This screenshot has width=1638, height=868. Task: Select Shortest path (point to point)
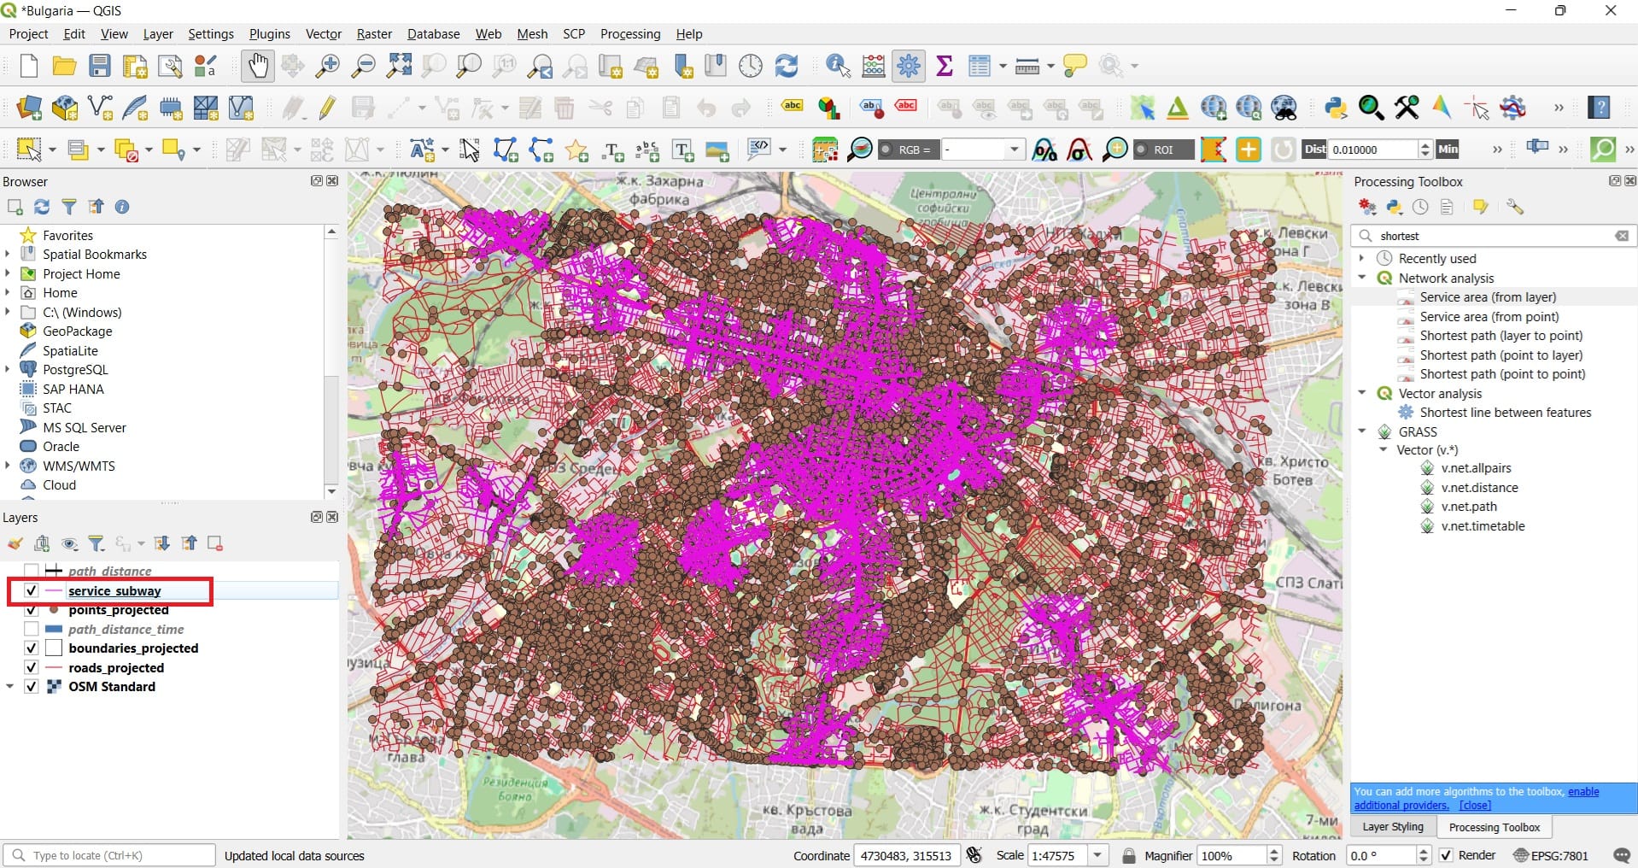coord(1502,374)
